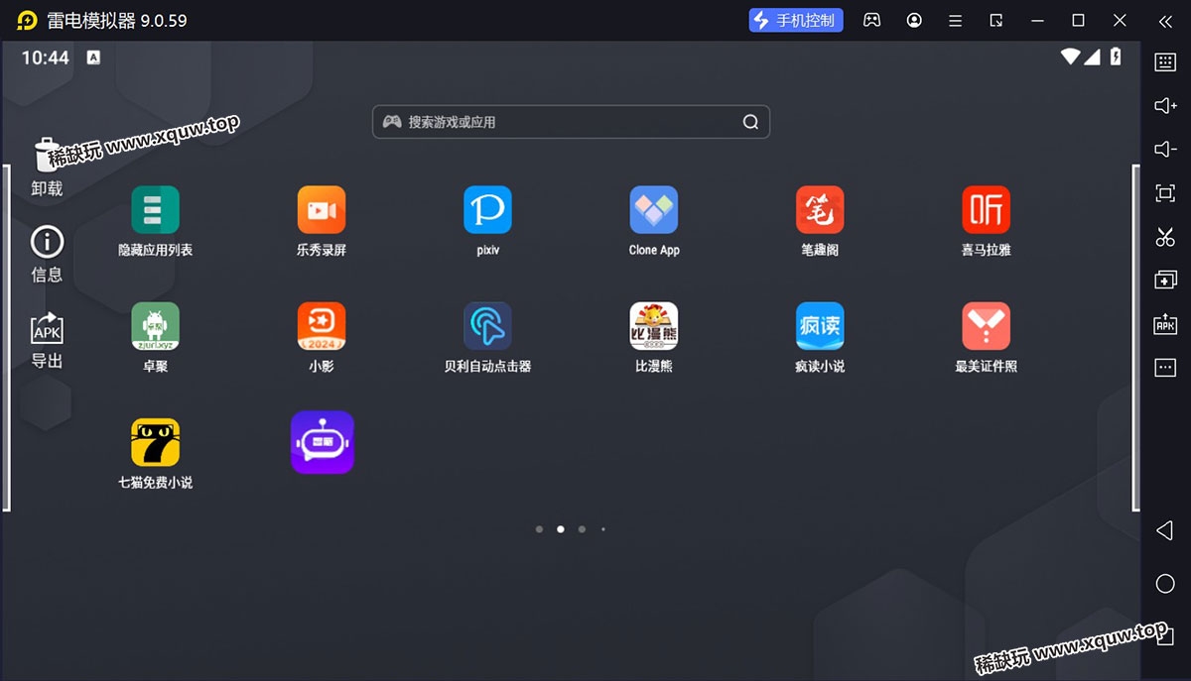This screenshot has width=1191, height=681.
Task: Open the hamburger menu in title bar
Action: pos(955,20)
